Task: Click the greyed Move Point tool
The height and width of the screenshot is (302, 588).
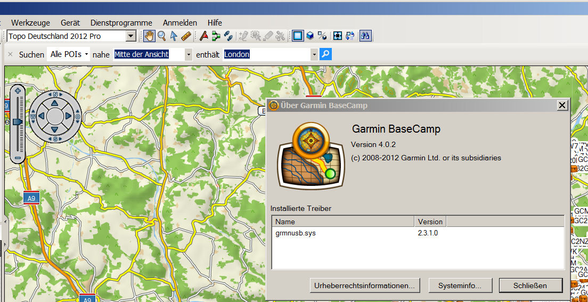Action: [256, 36]
